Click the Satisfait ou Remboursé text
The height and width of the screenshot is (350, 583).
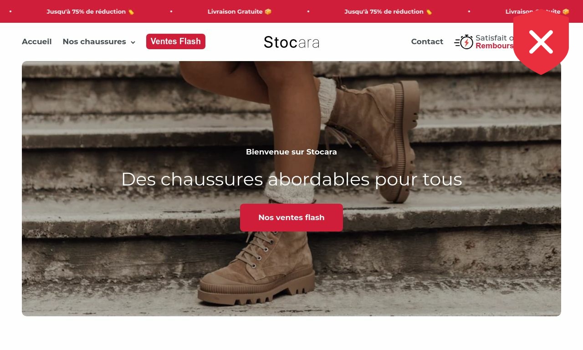tap(495, 42)
